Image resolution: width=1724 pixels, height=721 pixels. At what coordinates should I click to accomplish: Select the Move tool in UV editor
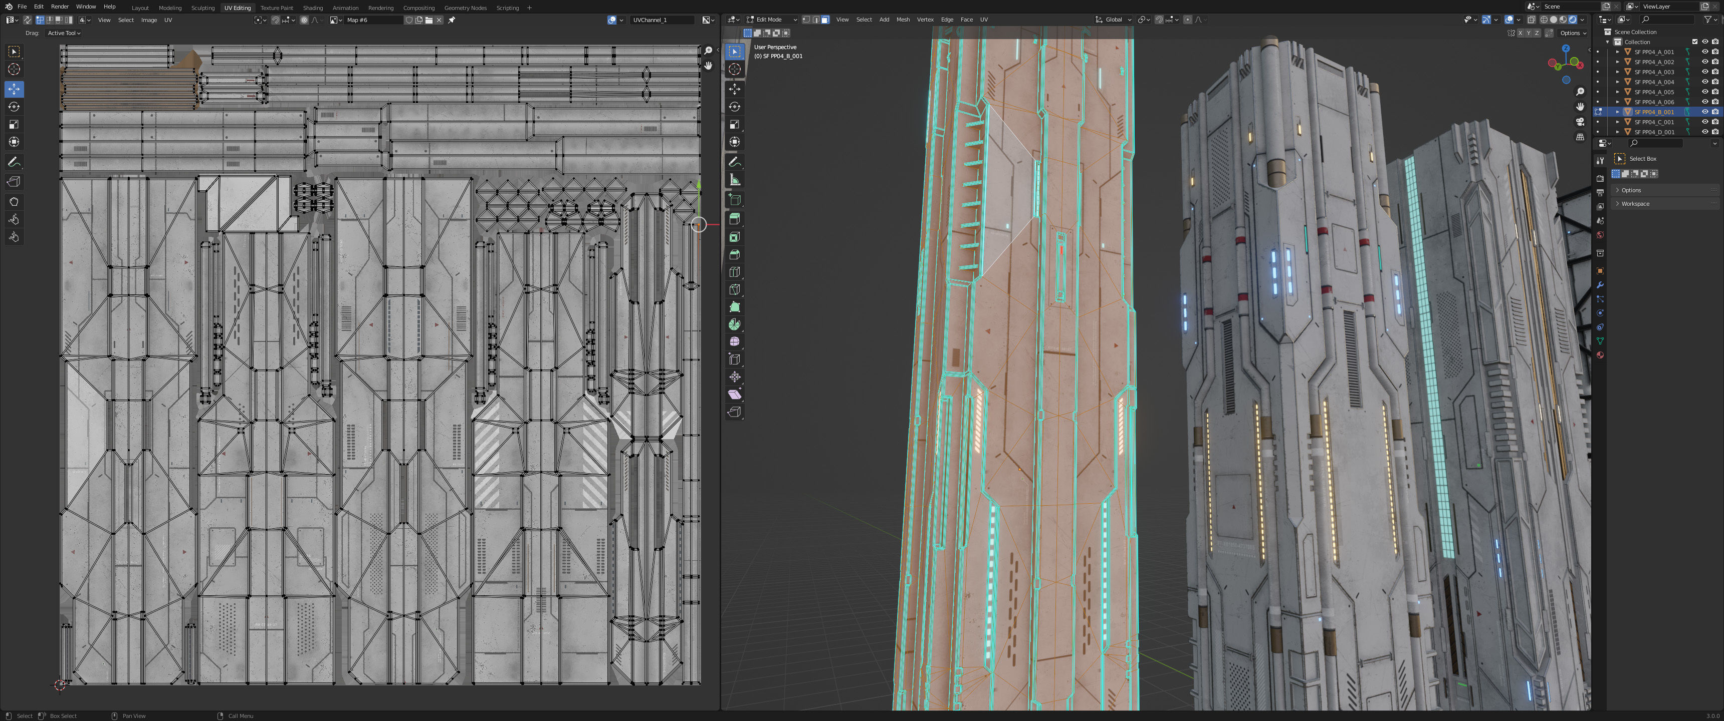(14, 89)
